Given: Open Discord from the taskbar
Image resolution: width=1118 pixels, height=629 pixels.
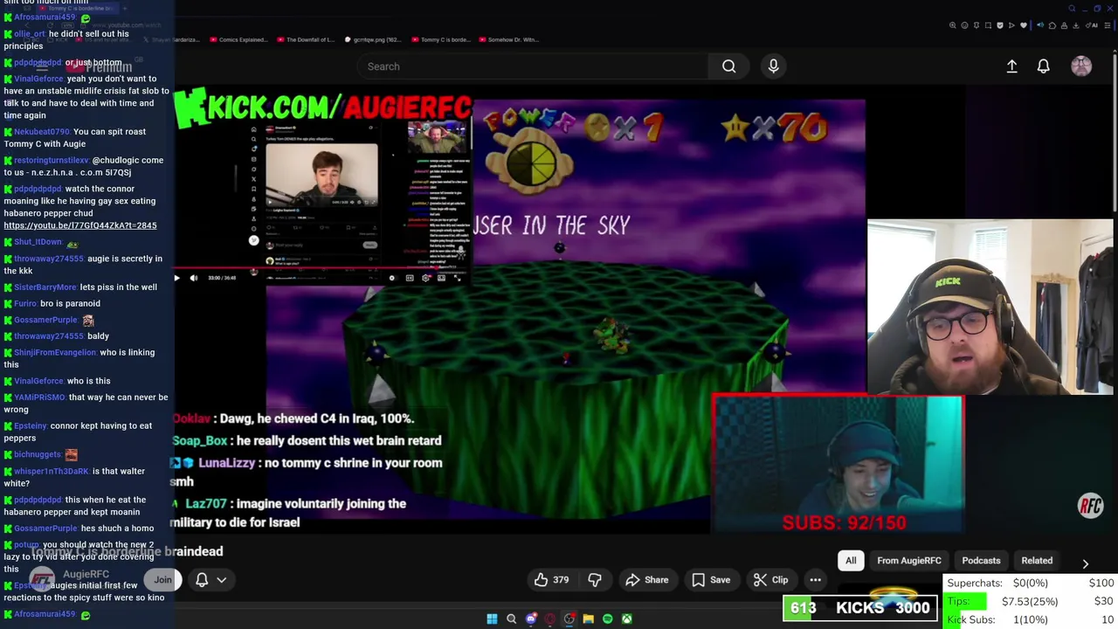Looking at the screenshot, I should [x=530, y=619].
